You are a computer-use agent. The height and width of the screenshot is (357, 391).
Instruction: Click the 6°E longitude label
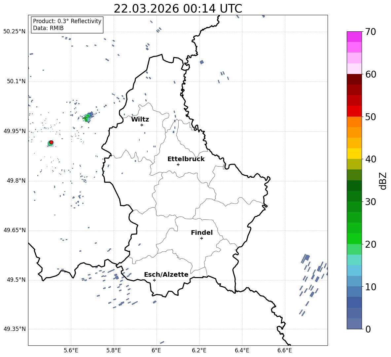point(156,350)
